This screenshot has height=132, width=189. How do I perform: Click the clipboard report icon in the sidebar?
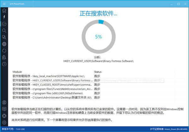(4, 58)
